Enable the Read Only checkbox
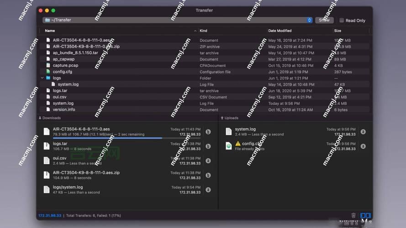The width and height of the screenshot is (406, 228). click(342, 20)
